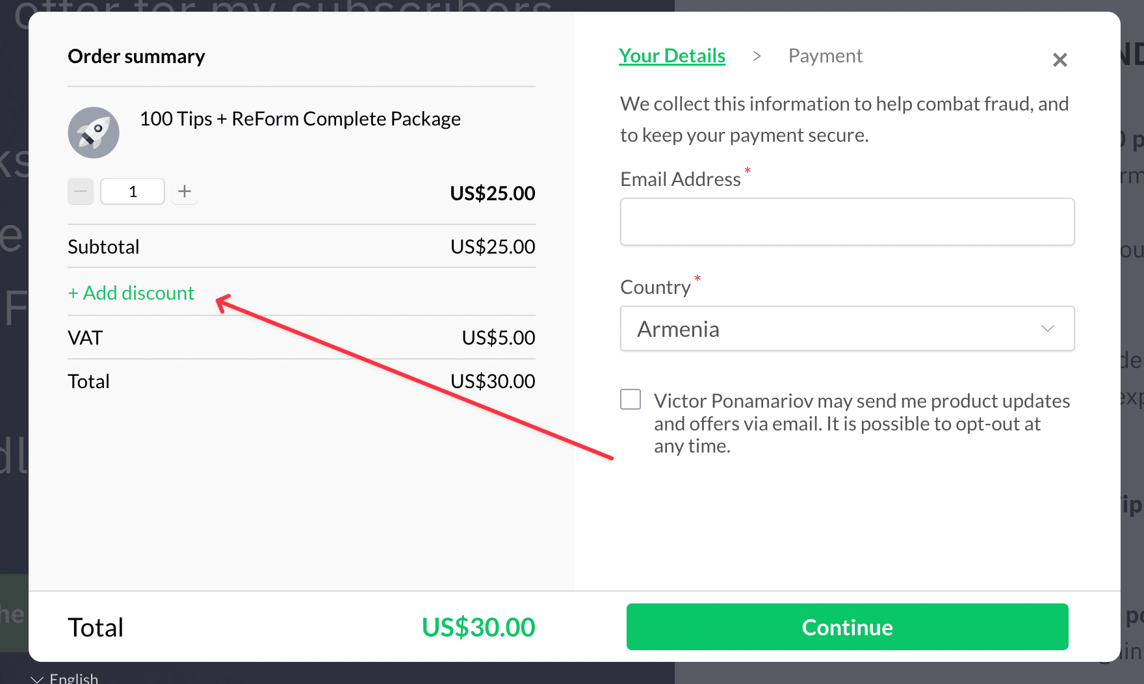Increase quantity with the plus button

tap(185, 191)
